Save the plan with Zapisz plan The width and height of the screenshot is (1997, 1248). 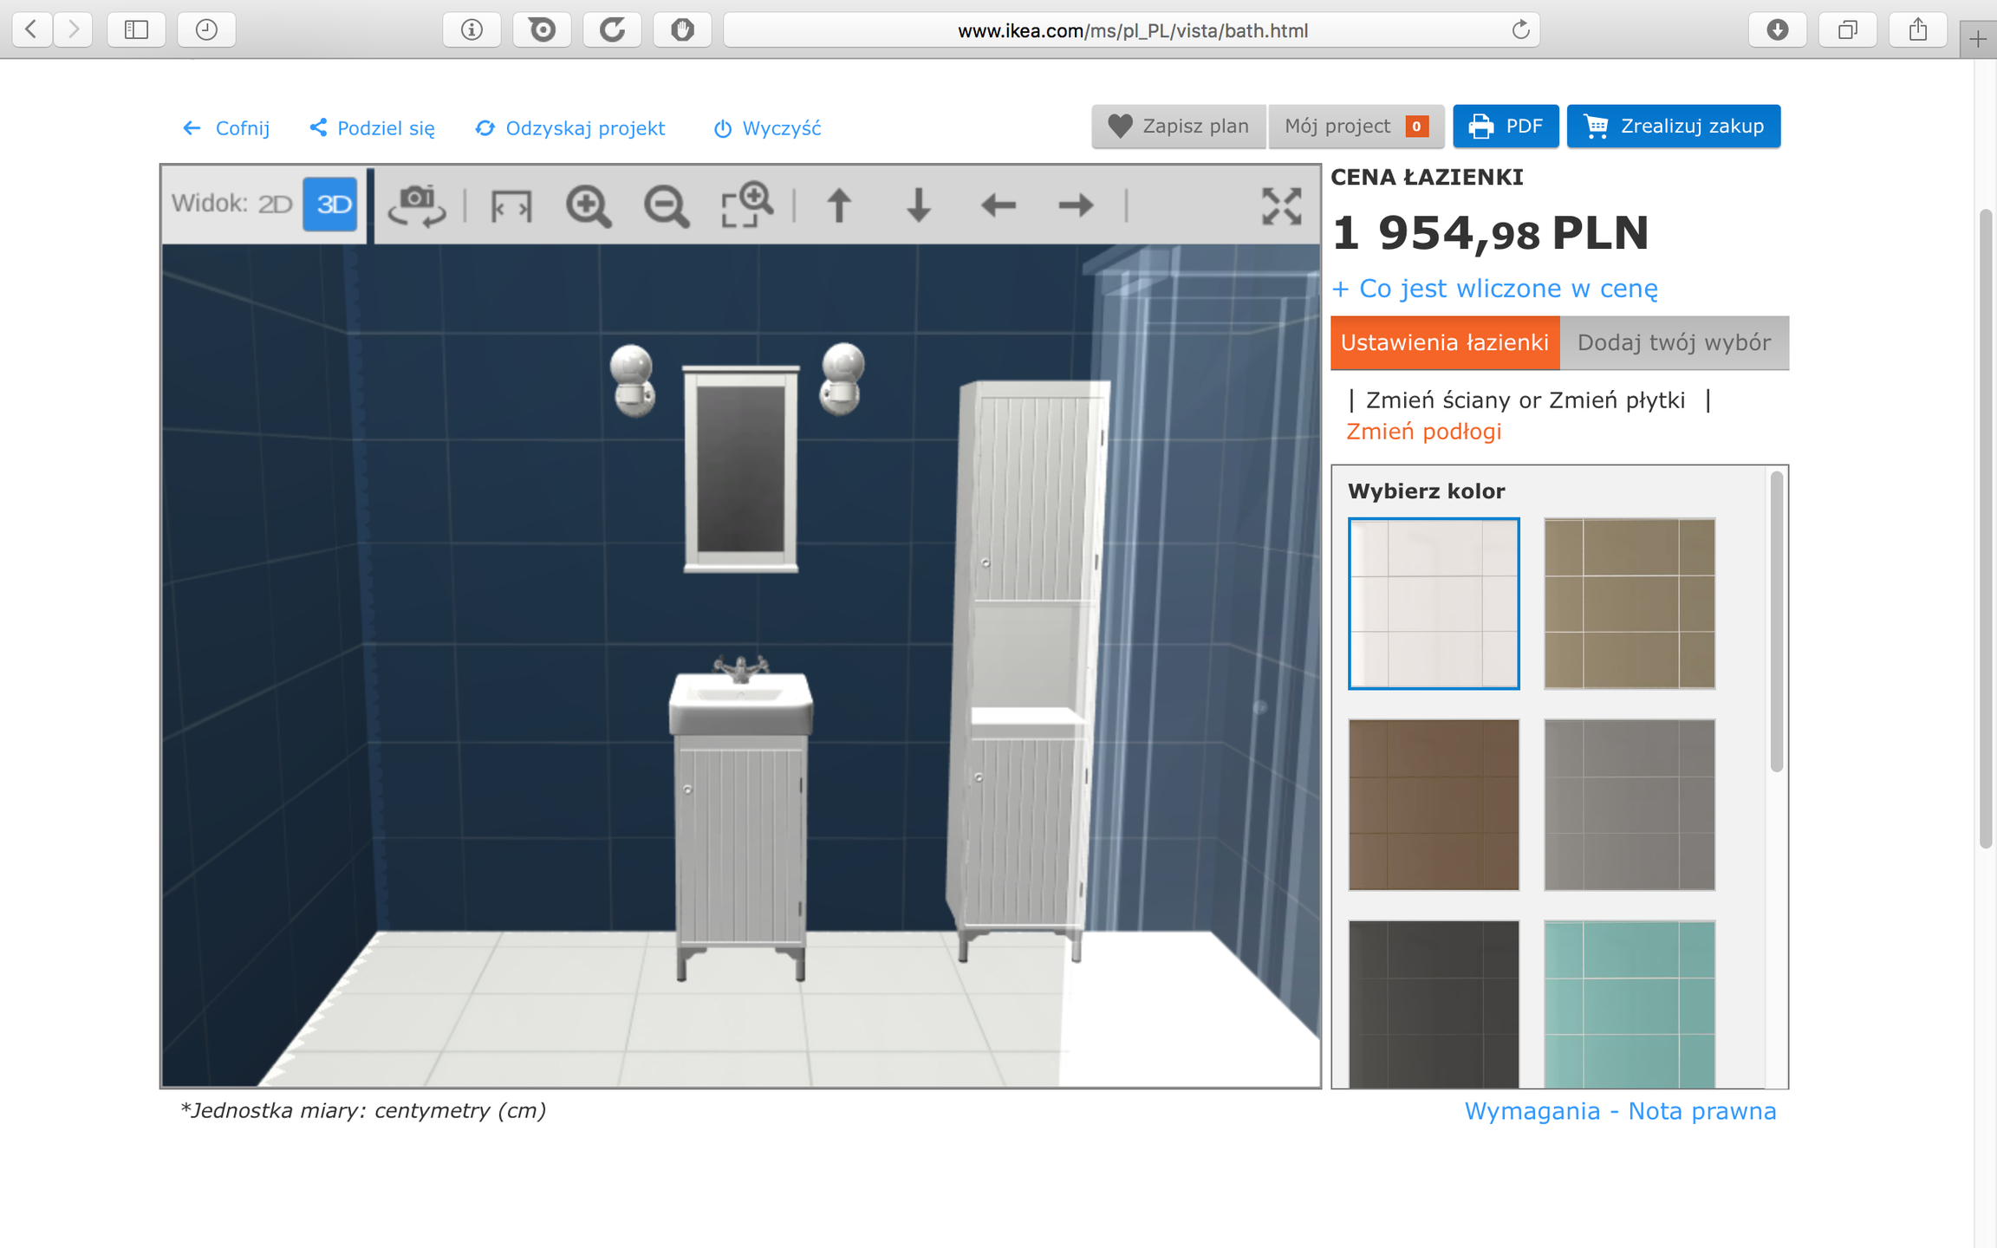pyautogui.click(x=1179, y=126)
